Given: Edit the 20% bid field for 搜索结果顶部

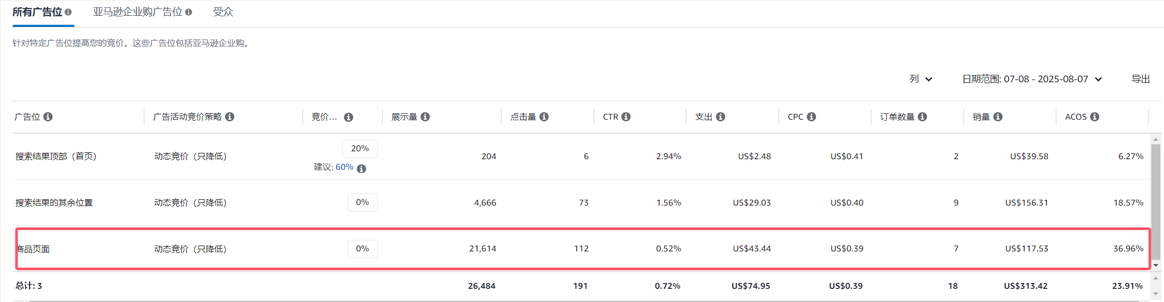Looking at the screenshot, I should pyautogui.click(x=360, y=149).
